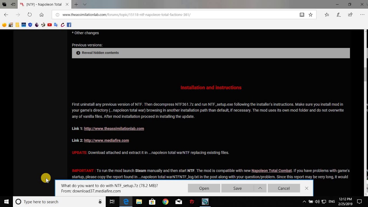Image resolution: width=368 pixels, height=207 pixels.
Task: Open the YouTube favorites bar bookmark
Action: [49, 25]
